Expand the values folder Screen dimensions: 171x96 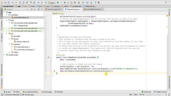(9, 52)
